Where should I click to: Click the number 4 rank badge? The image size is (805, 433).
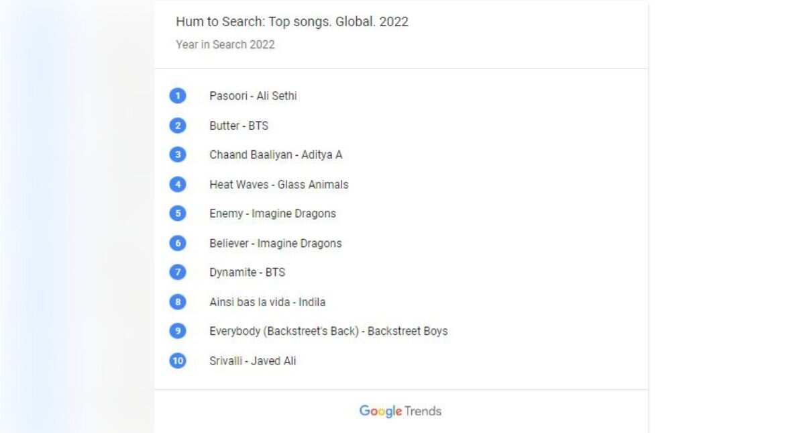click(x=177, y=185)
